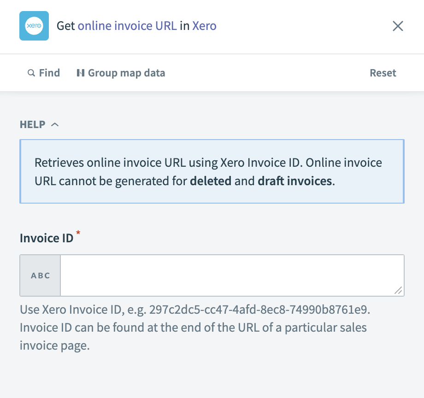Activate Group map data mode

121,73
